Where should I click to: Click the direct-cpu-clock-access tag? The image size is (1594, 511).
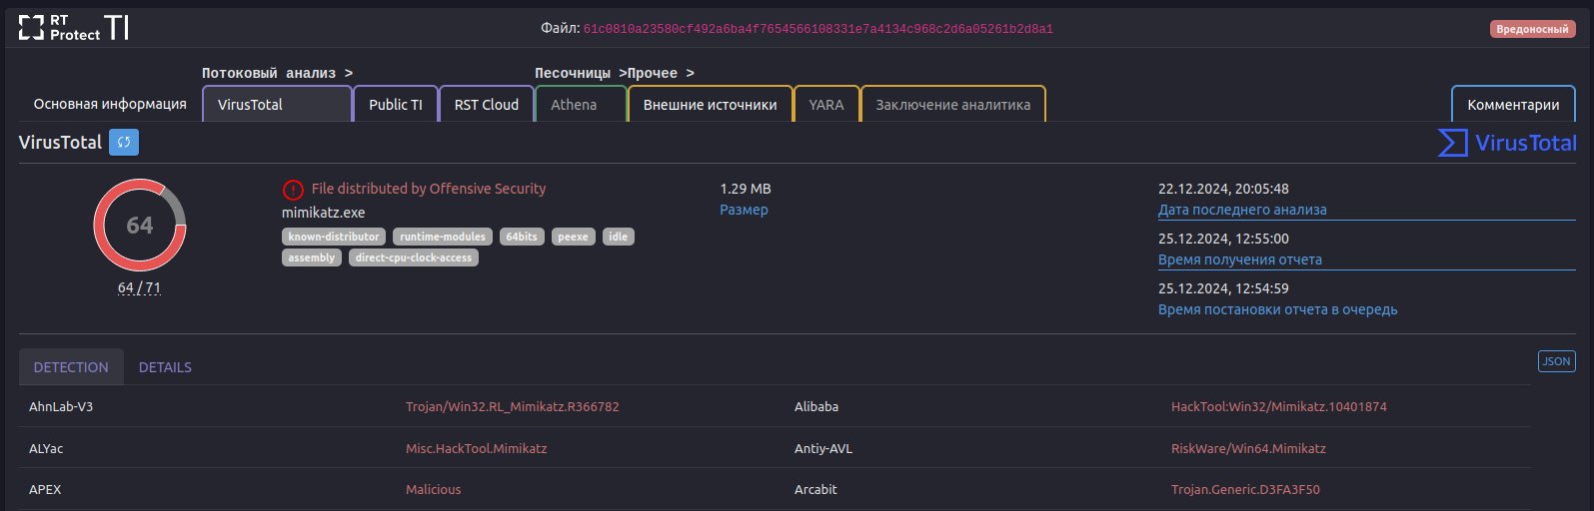tap(414, 257)
